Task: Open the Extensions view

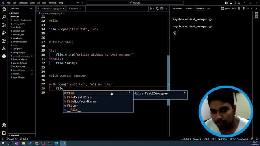Action: click(4, 41)
